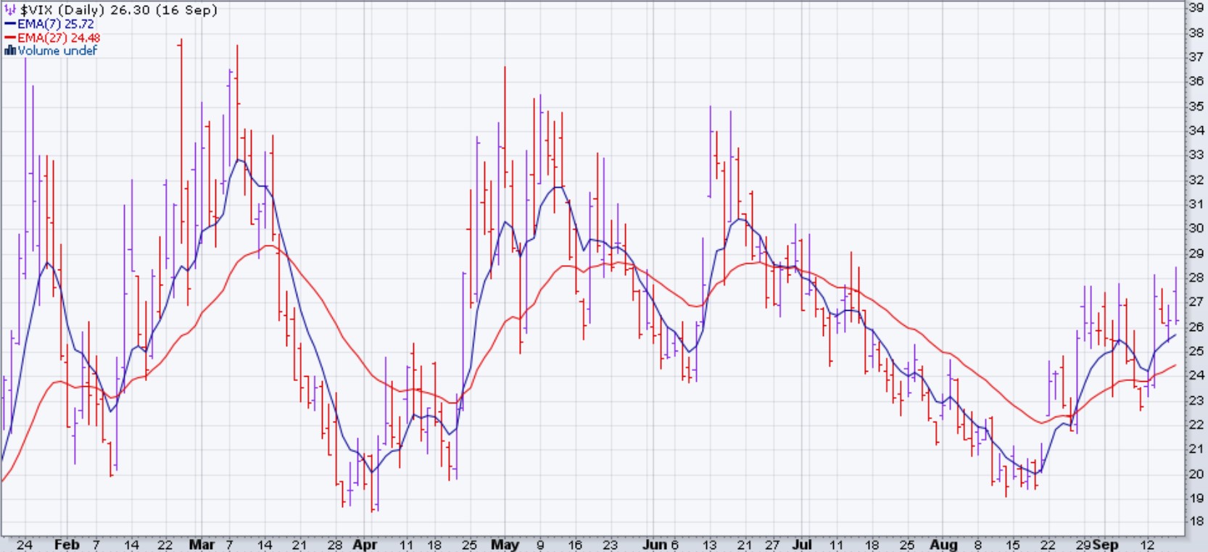Click the 39 value on the price axis
The width and height of the screenshot is (1208, 552).
click(x=1196, y=7)
